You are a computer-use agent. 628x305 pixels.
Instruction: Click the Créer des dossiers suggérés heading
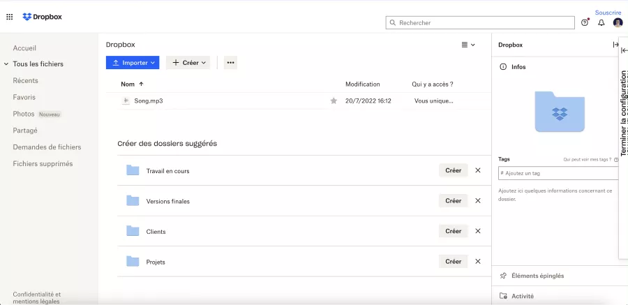pyautogui.click(x=167, y=144)
